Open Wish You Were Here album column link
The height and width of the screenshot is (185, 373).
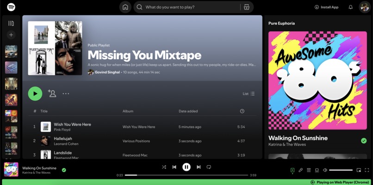pyautogui.click(x=139, y=127)
